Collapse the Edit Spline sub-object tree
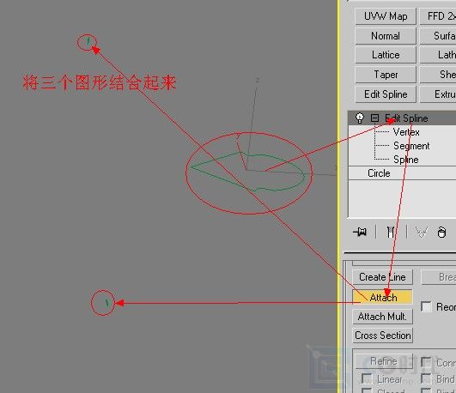456x393 pixels. [x=374, y=118]
